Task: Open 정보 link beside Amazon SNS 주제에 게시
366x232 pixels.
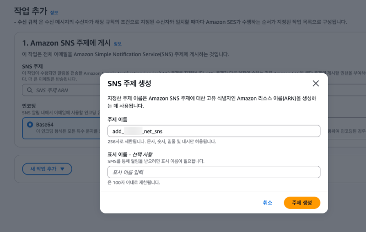Action: click(x=118, y=44)
